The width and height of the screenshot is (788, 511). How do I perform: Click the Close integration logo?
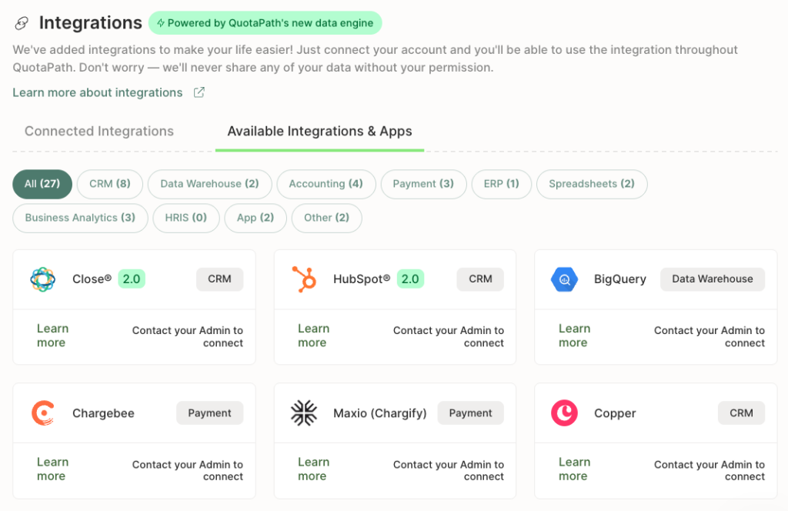point(42,279)
